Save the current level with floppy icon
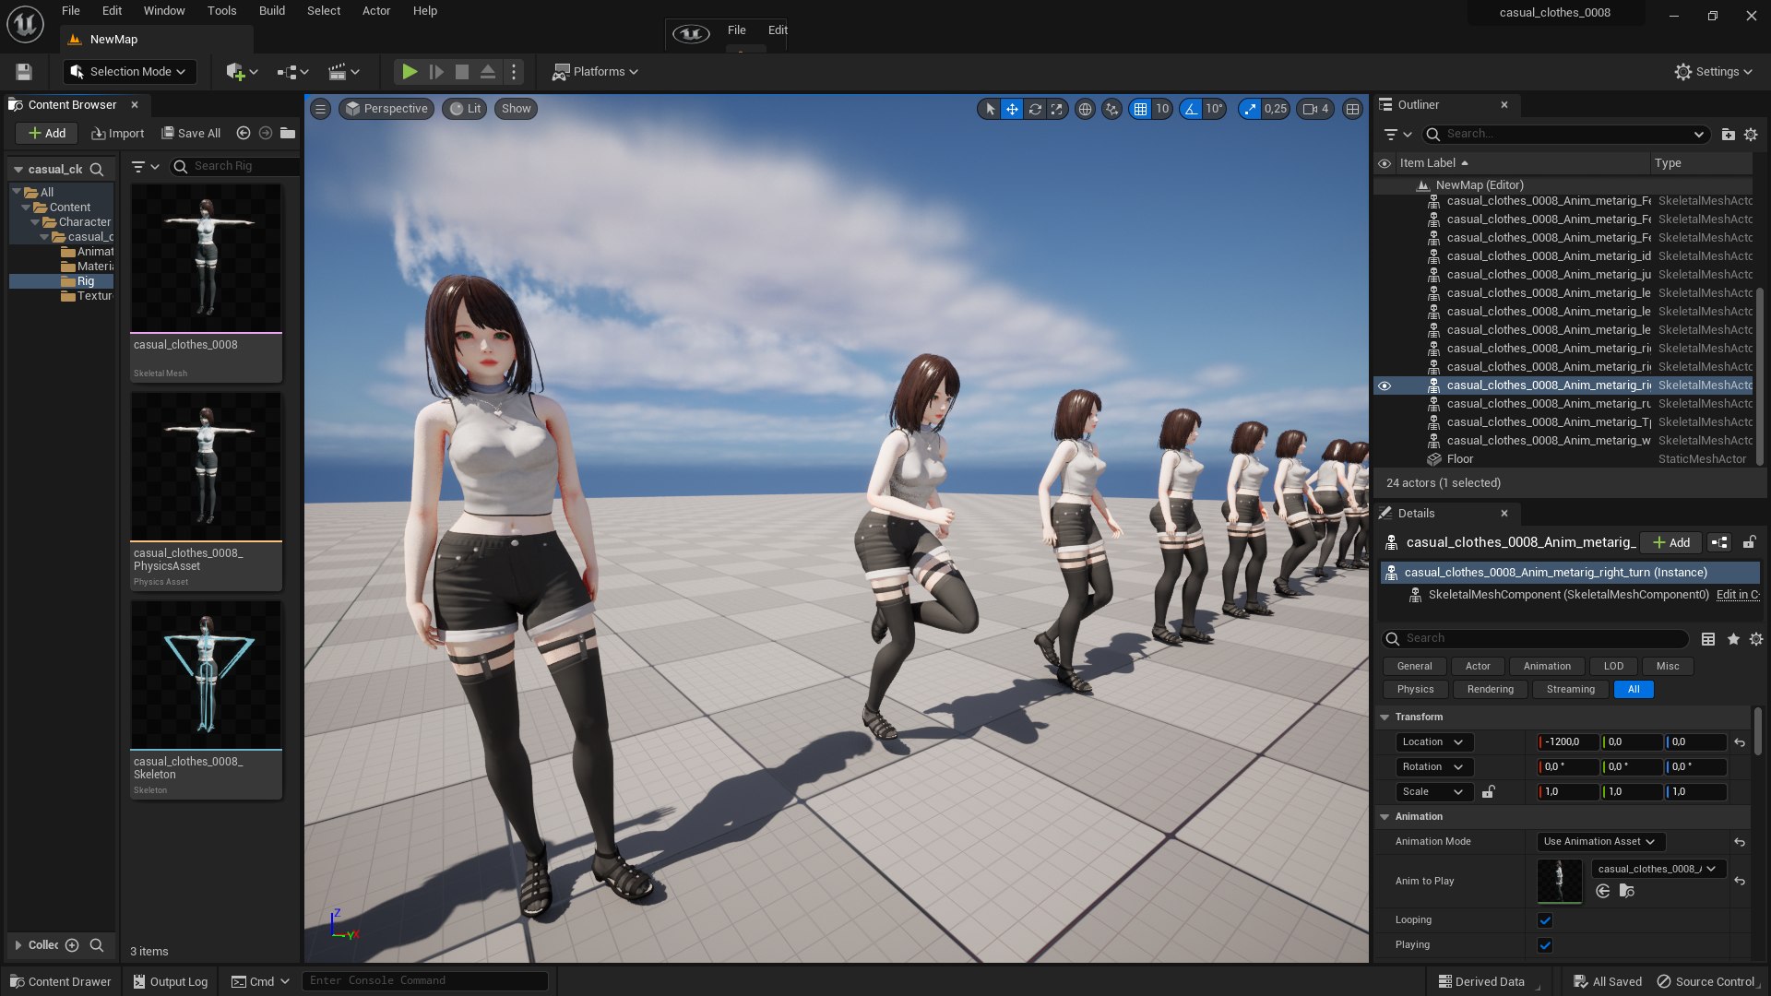Screen dimensions: 1771x996 [x=24, y=72]
